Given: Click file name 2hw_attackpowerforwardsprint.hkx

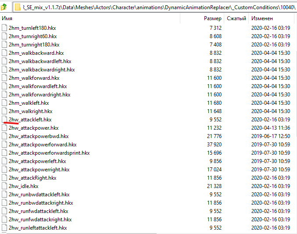Looking at the screenshot, I should coord(49,153).
